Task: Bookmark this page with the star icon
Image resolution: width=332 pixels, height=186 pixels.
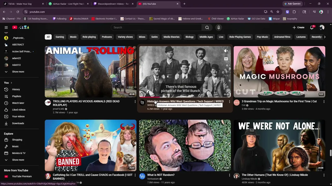Action: pos(278,12)
